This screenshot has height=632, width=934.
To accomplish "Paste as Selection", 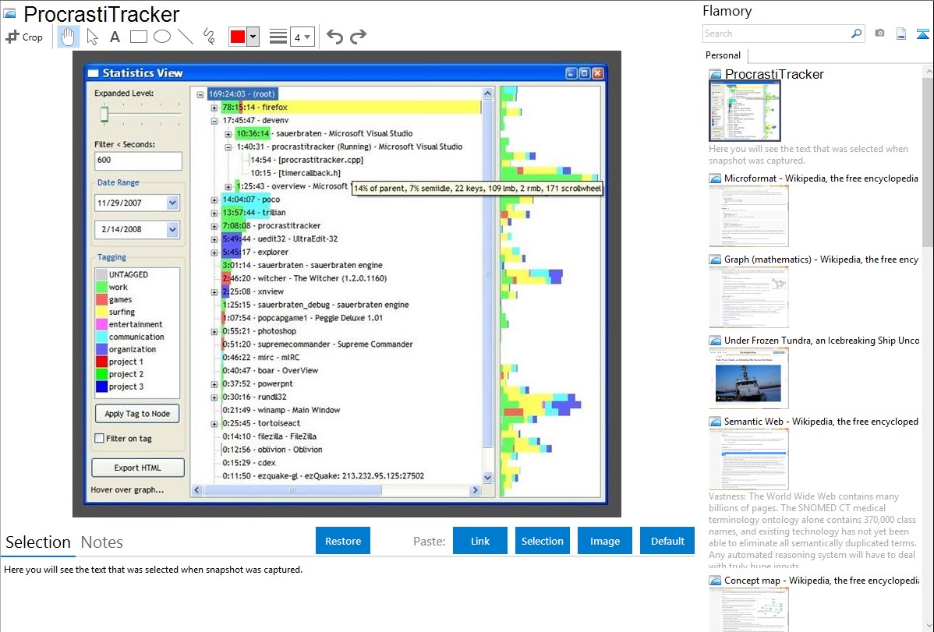I will click(x=542, y=541).
